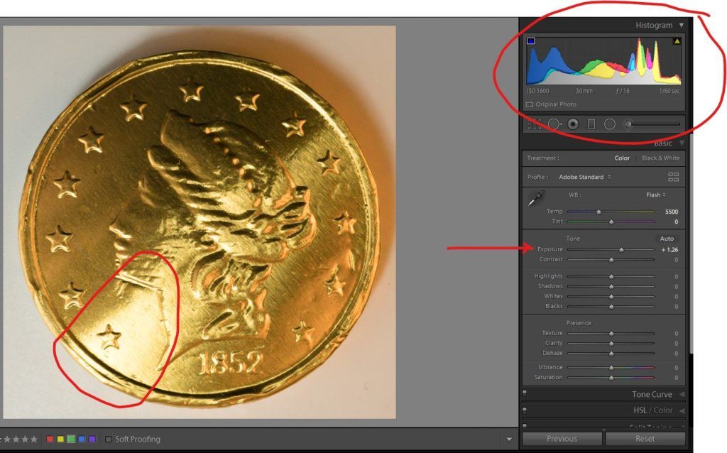727x453 pixels.
Task: Enable the Soft Proofing checkbox
Action: [x=109, y=440]
